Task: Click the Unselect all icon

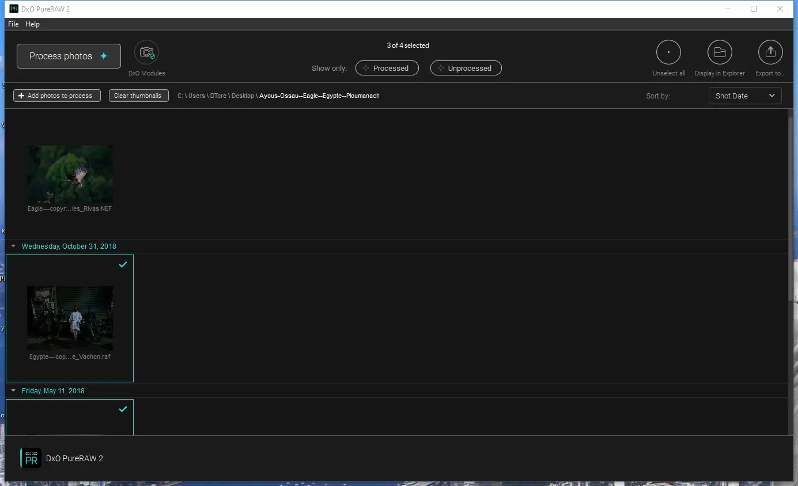Action: [668, 52]
